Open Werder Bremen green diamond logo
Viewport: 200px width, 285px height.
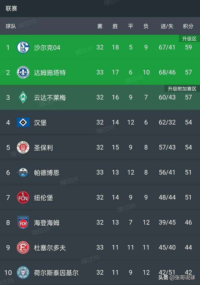point(23,97)
